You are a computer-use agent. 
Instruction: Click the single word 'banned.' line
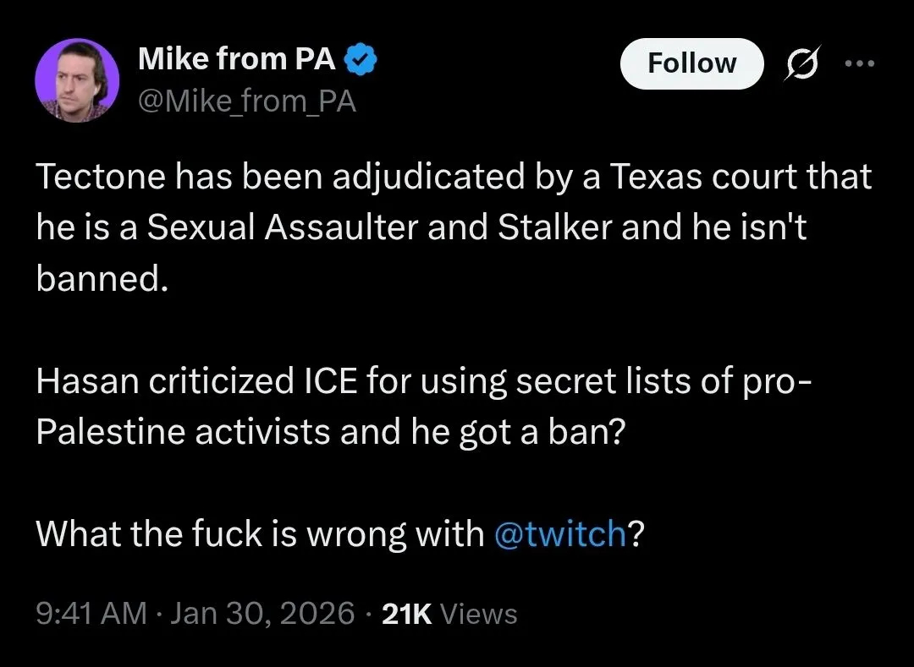tap(98, 279)
